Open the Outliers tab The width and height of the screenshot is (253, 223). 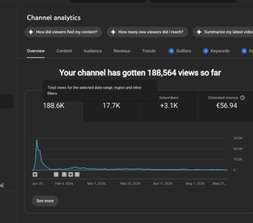[x=180, y=51]
